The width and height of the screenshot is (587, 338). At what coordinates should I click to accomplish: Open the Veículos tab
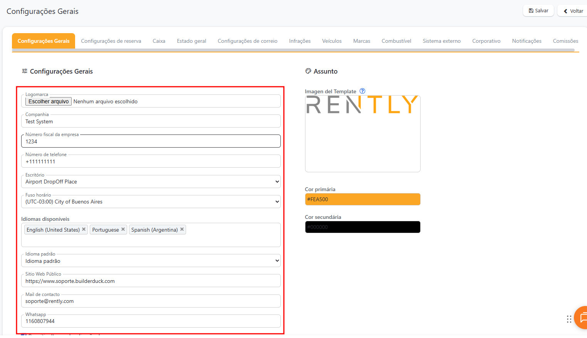[x=332, y=41]
